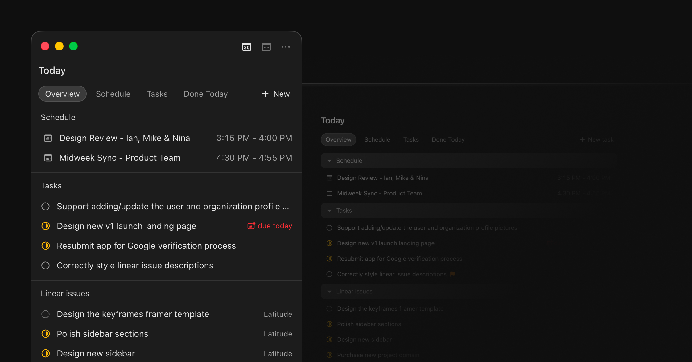Open Midweek Sync - Product Team event
Screen dimensions: 692x362
pos(120,158)
